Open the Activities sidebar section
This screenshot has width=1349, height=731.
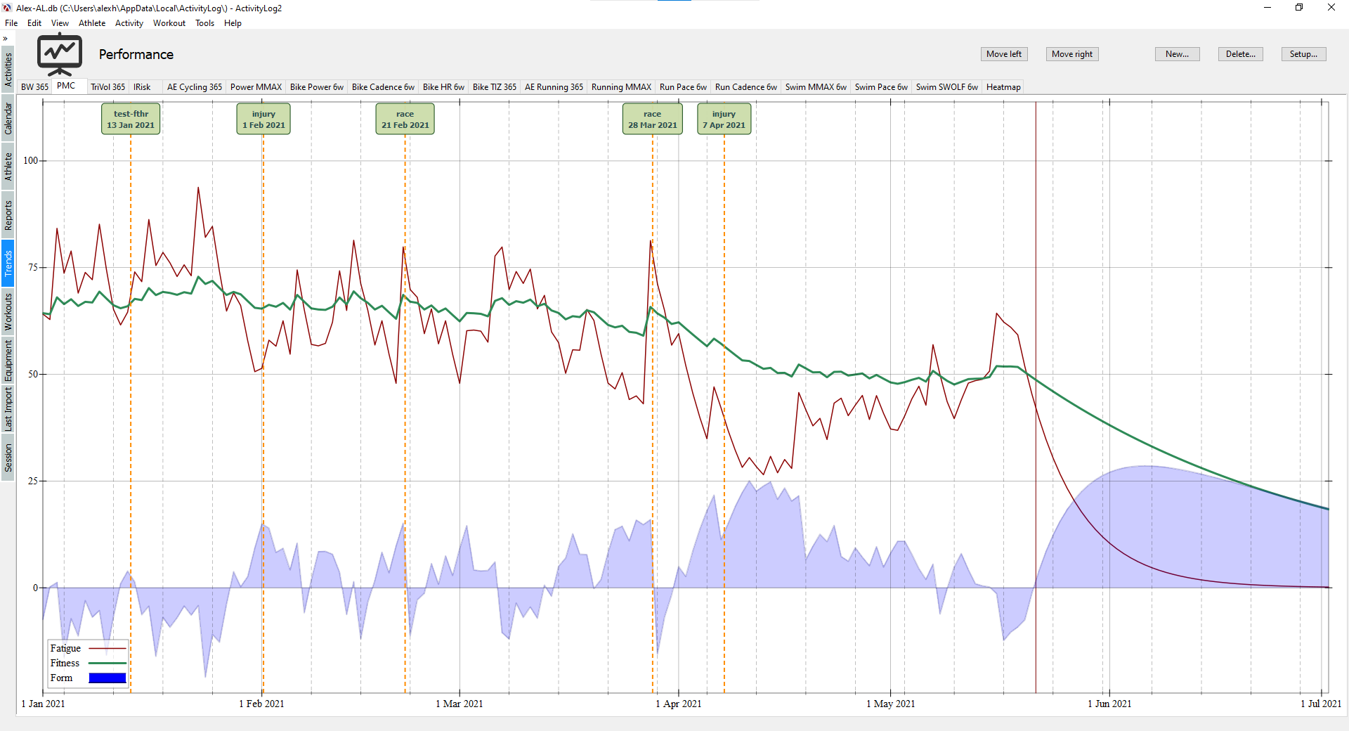pos(8,70)
